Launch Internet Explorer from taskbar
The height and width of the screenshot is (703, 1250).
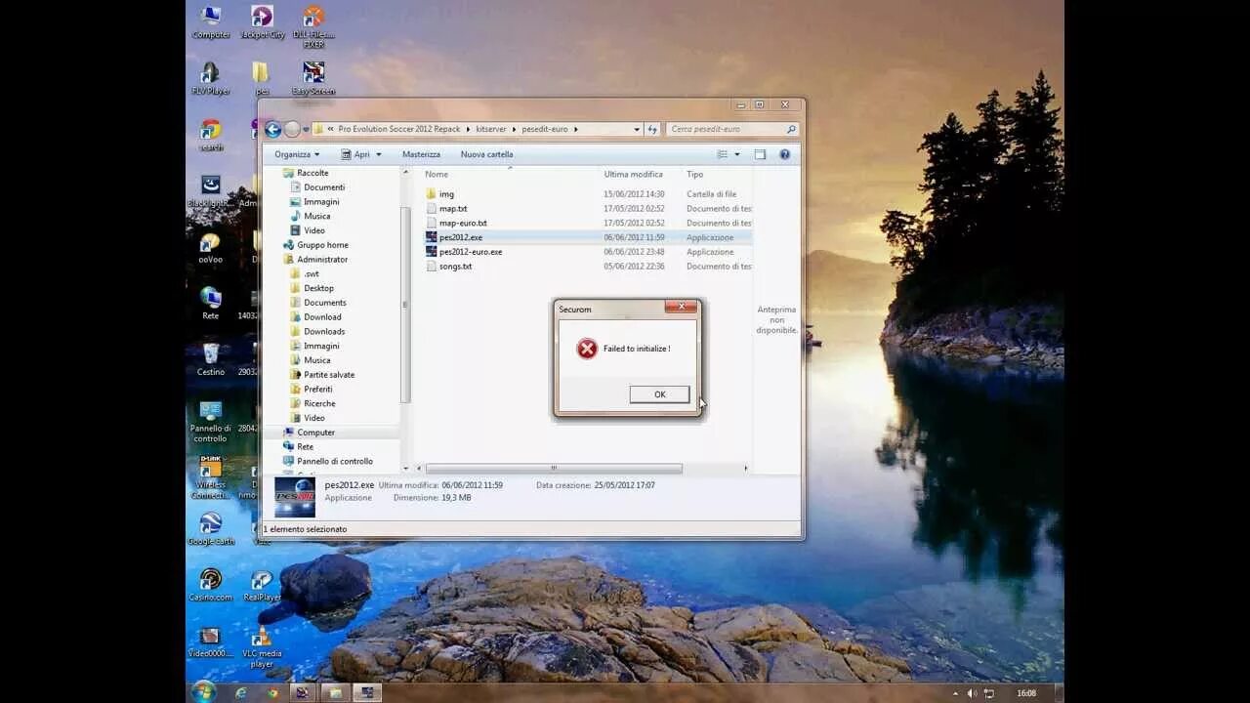click(241, 693)
